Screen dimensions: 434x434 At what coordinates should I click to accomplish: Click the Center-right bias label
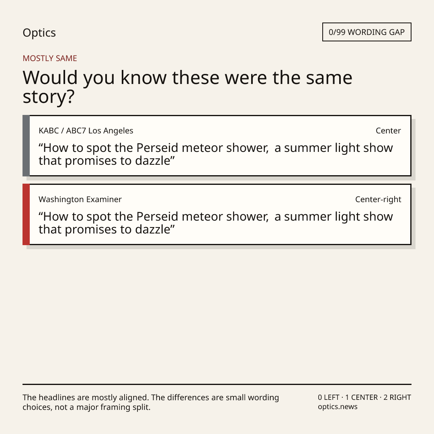378,199
